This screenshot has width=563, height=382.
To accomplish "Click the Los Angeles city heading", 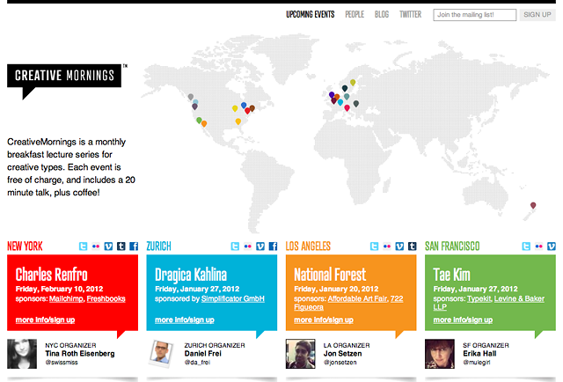I will tap(308, 246).
